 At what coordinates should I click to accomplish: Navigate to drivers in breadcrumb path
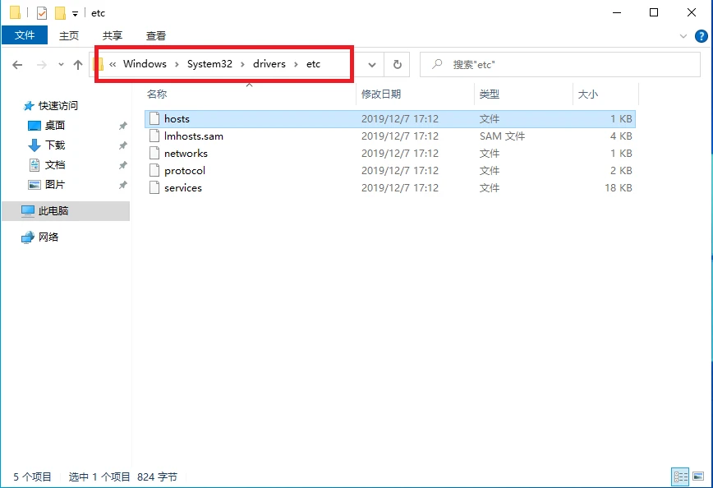coord(269,64)
